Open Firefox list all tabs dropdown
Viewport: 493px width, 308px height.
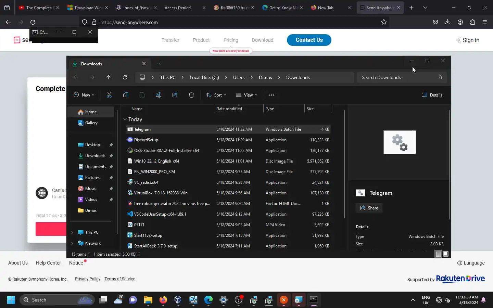425,8
